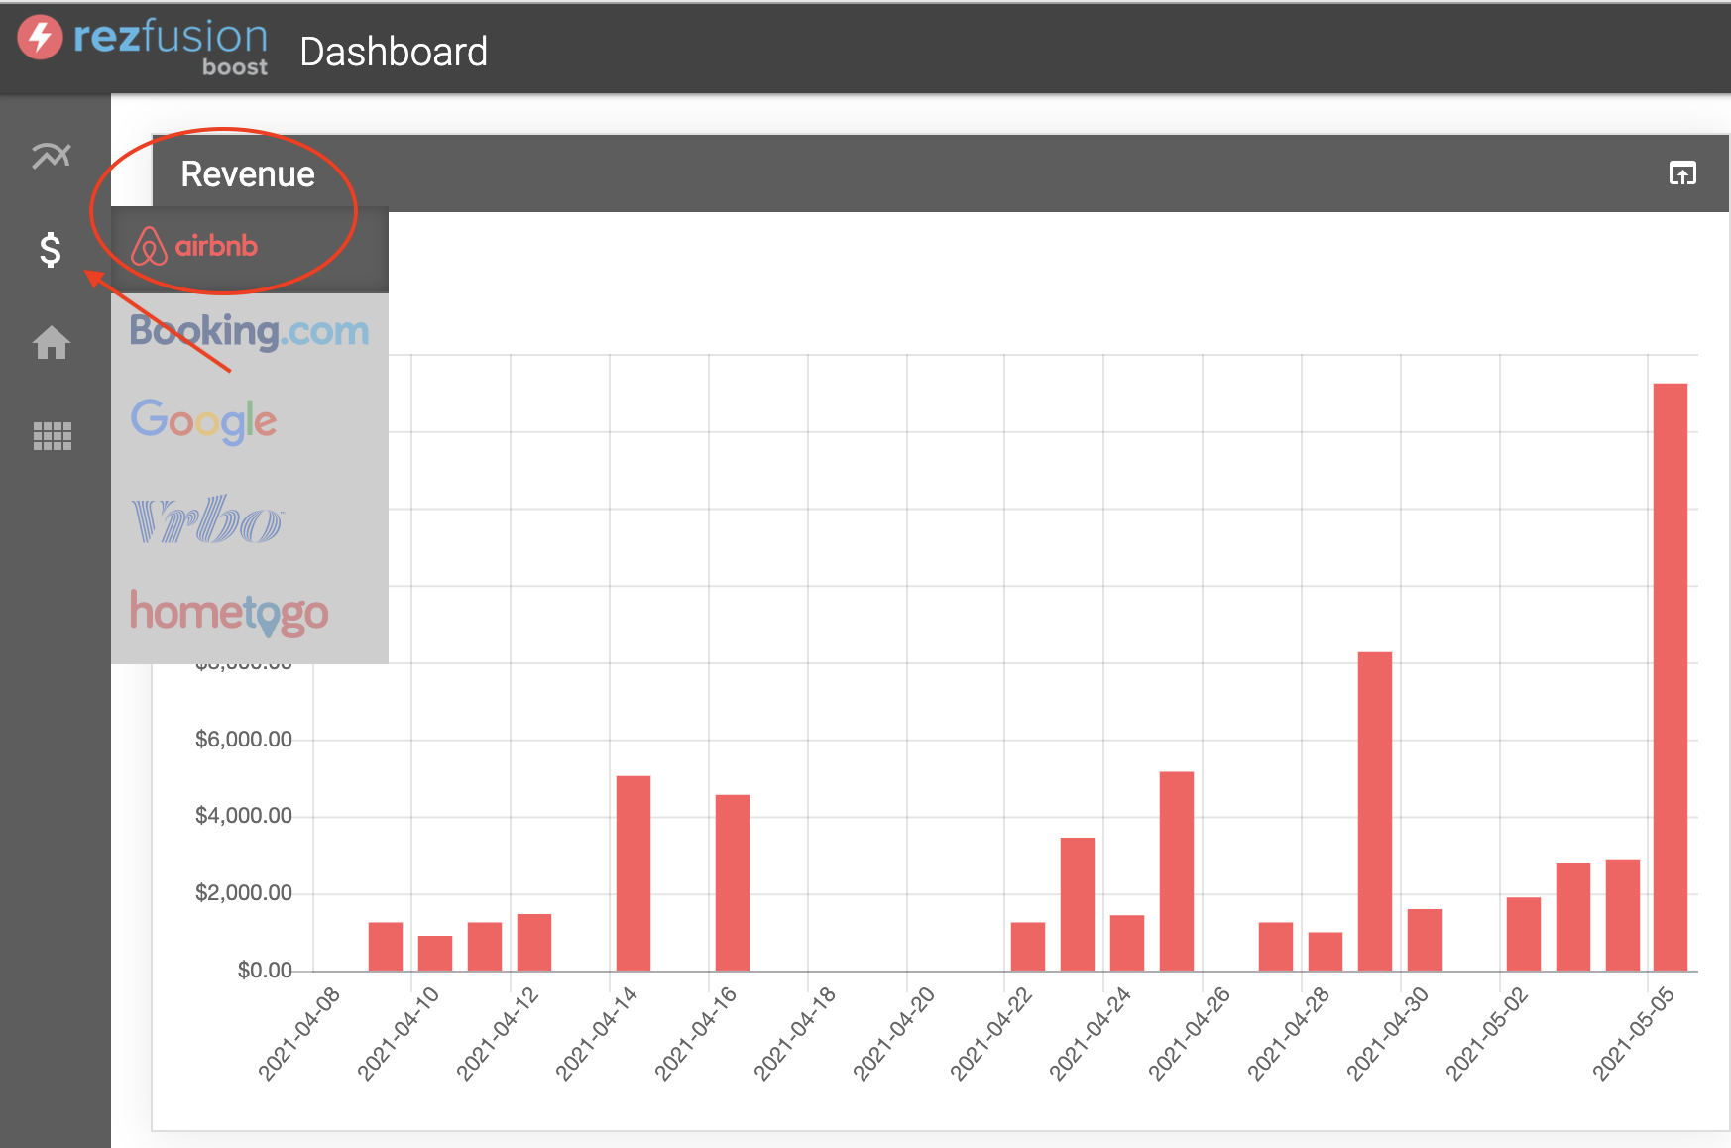Click the $2,000.00 axis label

point(244,893)
